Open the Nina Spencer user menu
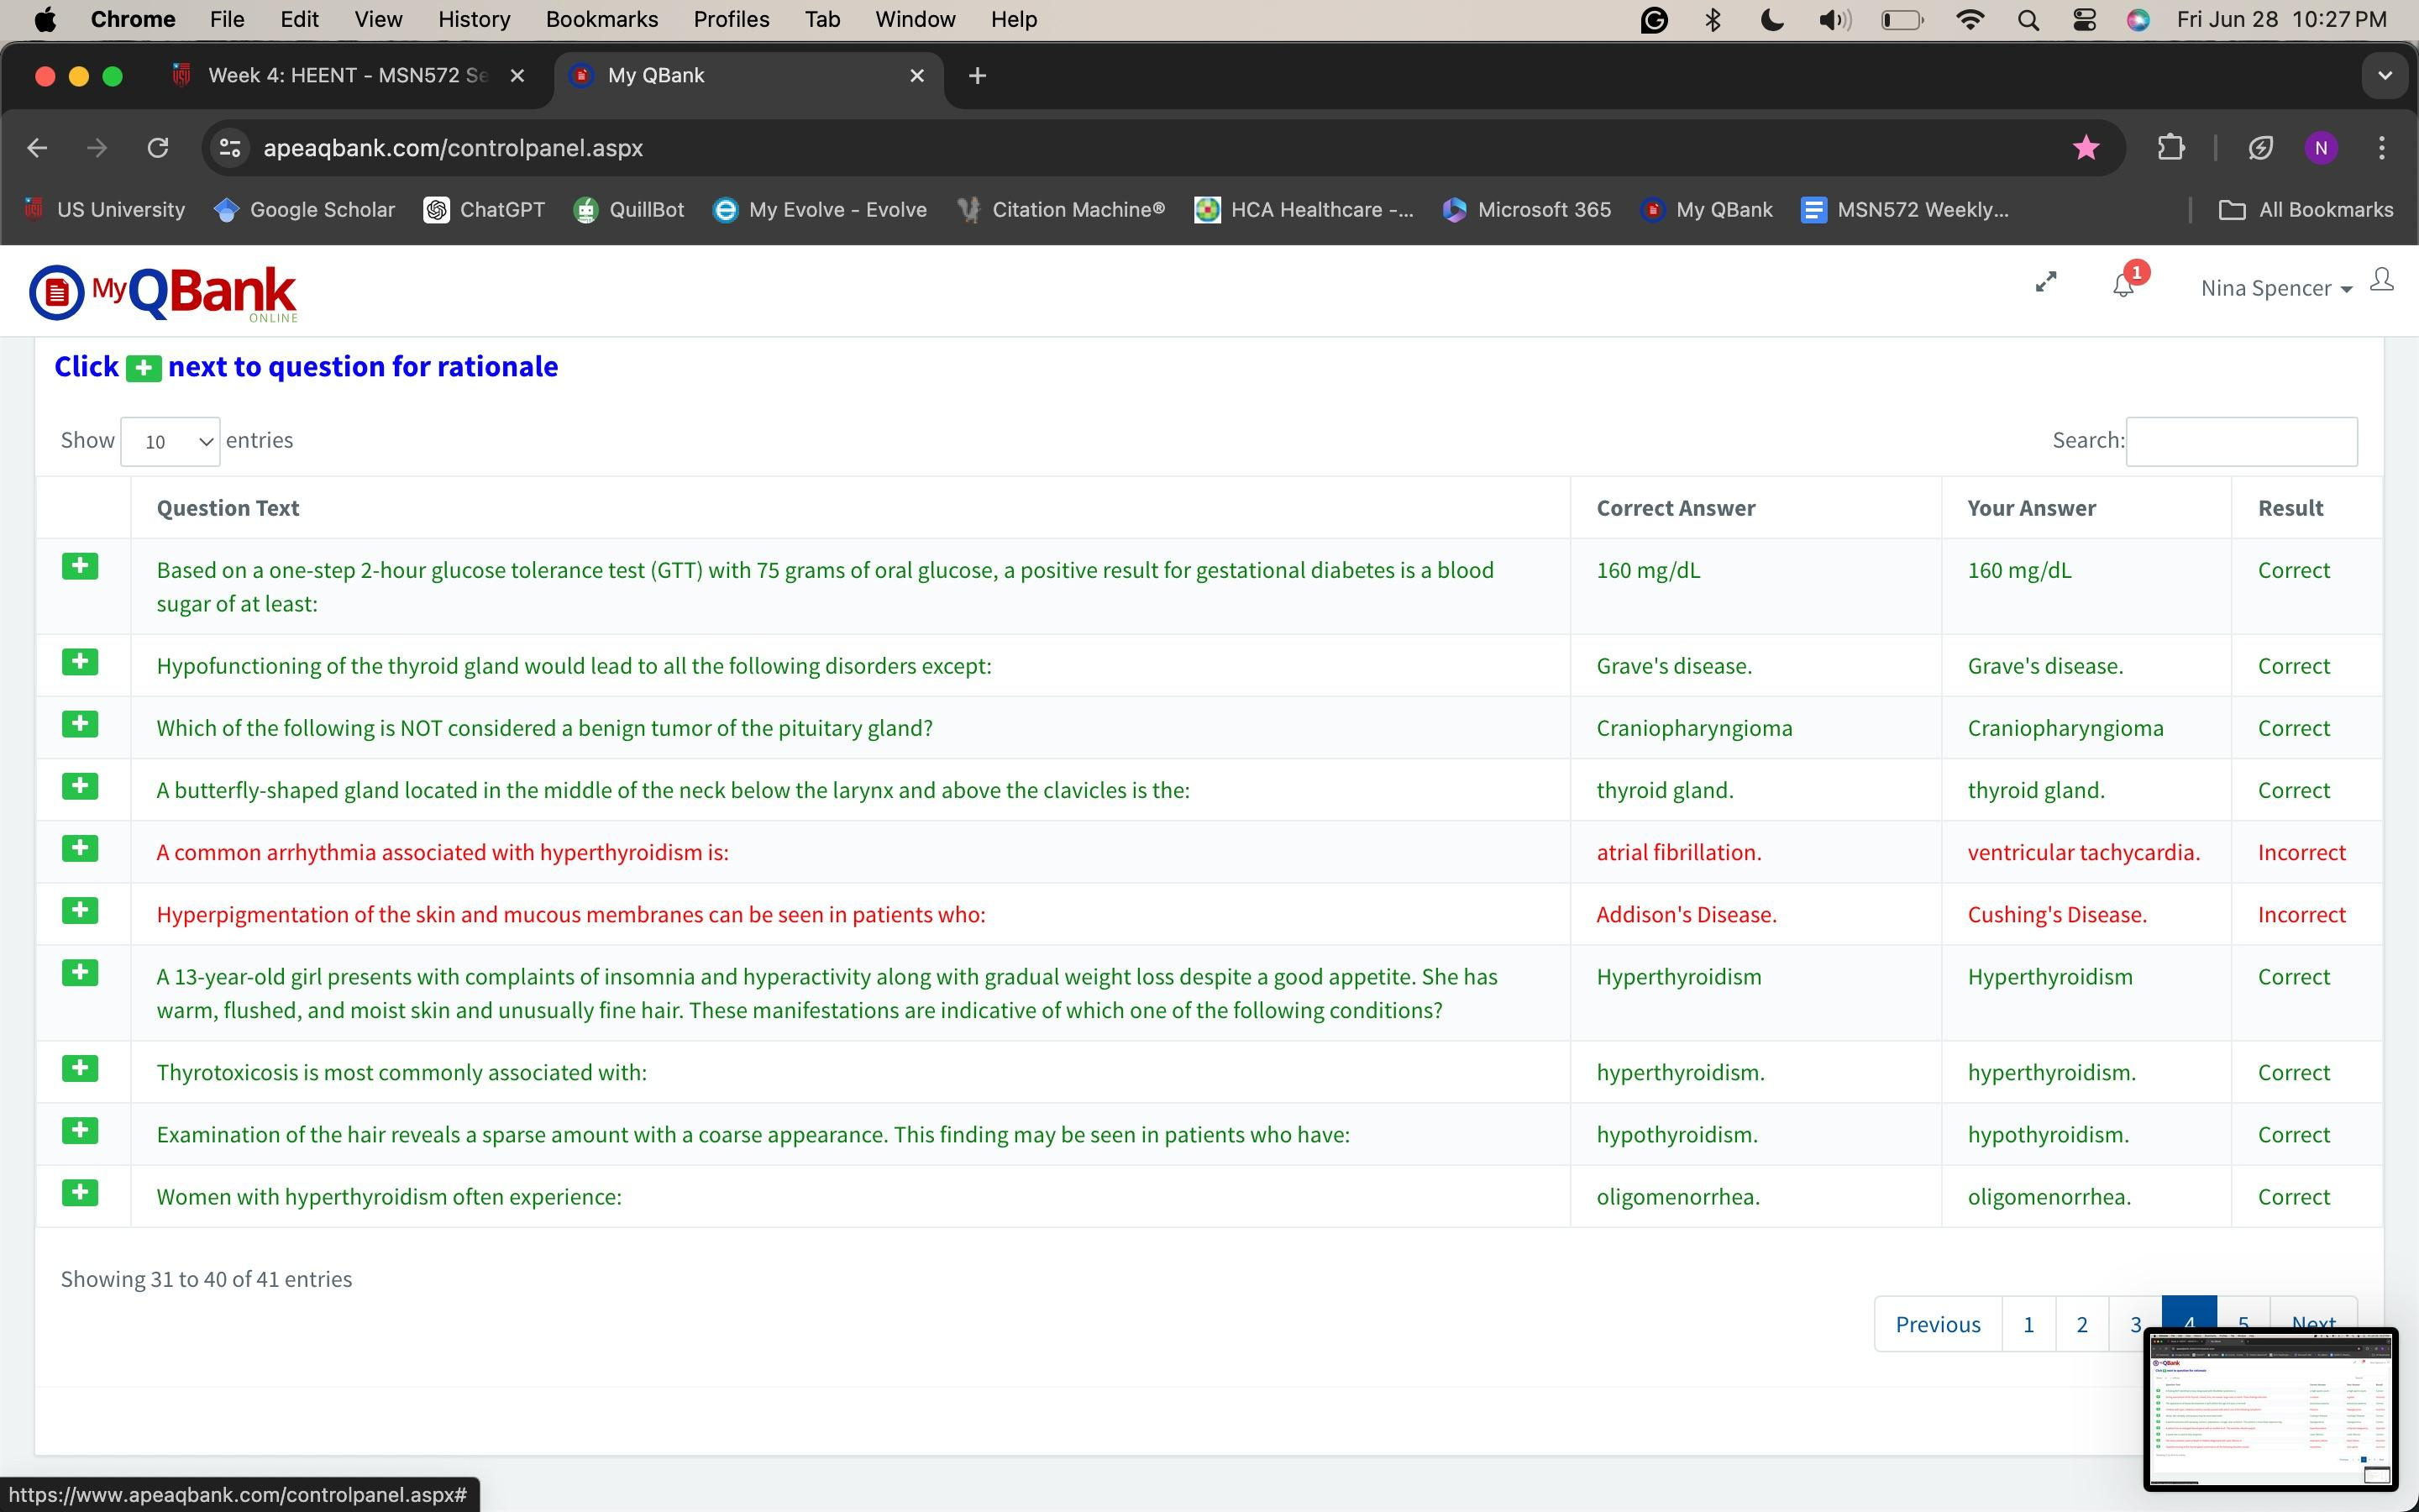 [x=2275, y=288]
